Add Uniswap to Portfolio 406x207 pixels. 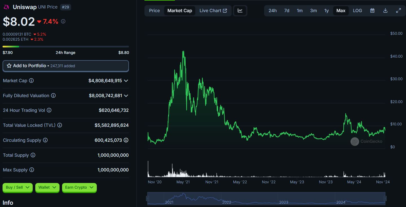click(66, 66)
